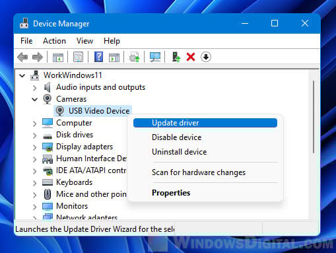Collapse the WorkWindows11 root node

point(22,76)
